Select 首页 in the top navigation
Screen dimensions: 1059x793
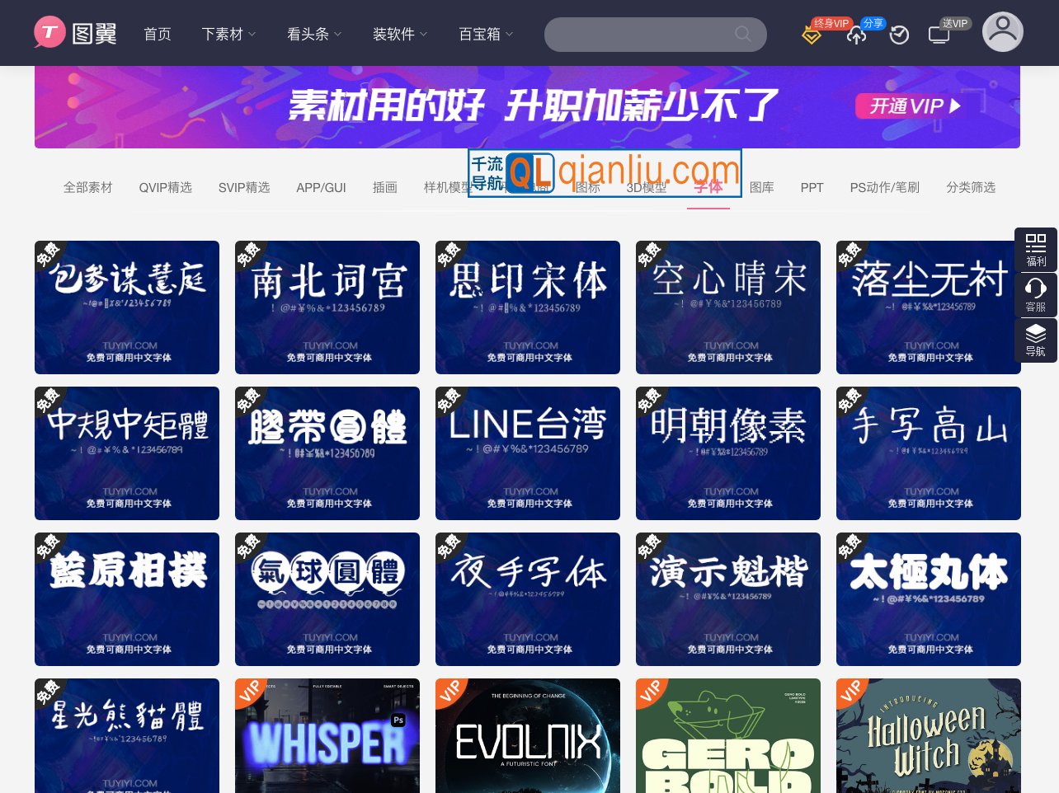point(158,35)
